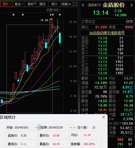
Task: Click the 均价 value 11.19 in dialog
Action: pos(87,135)
